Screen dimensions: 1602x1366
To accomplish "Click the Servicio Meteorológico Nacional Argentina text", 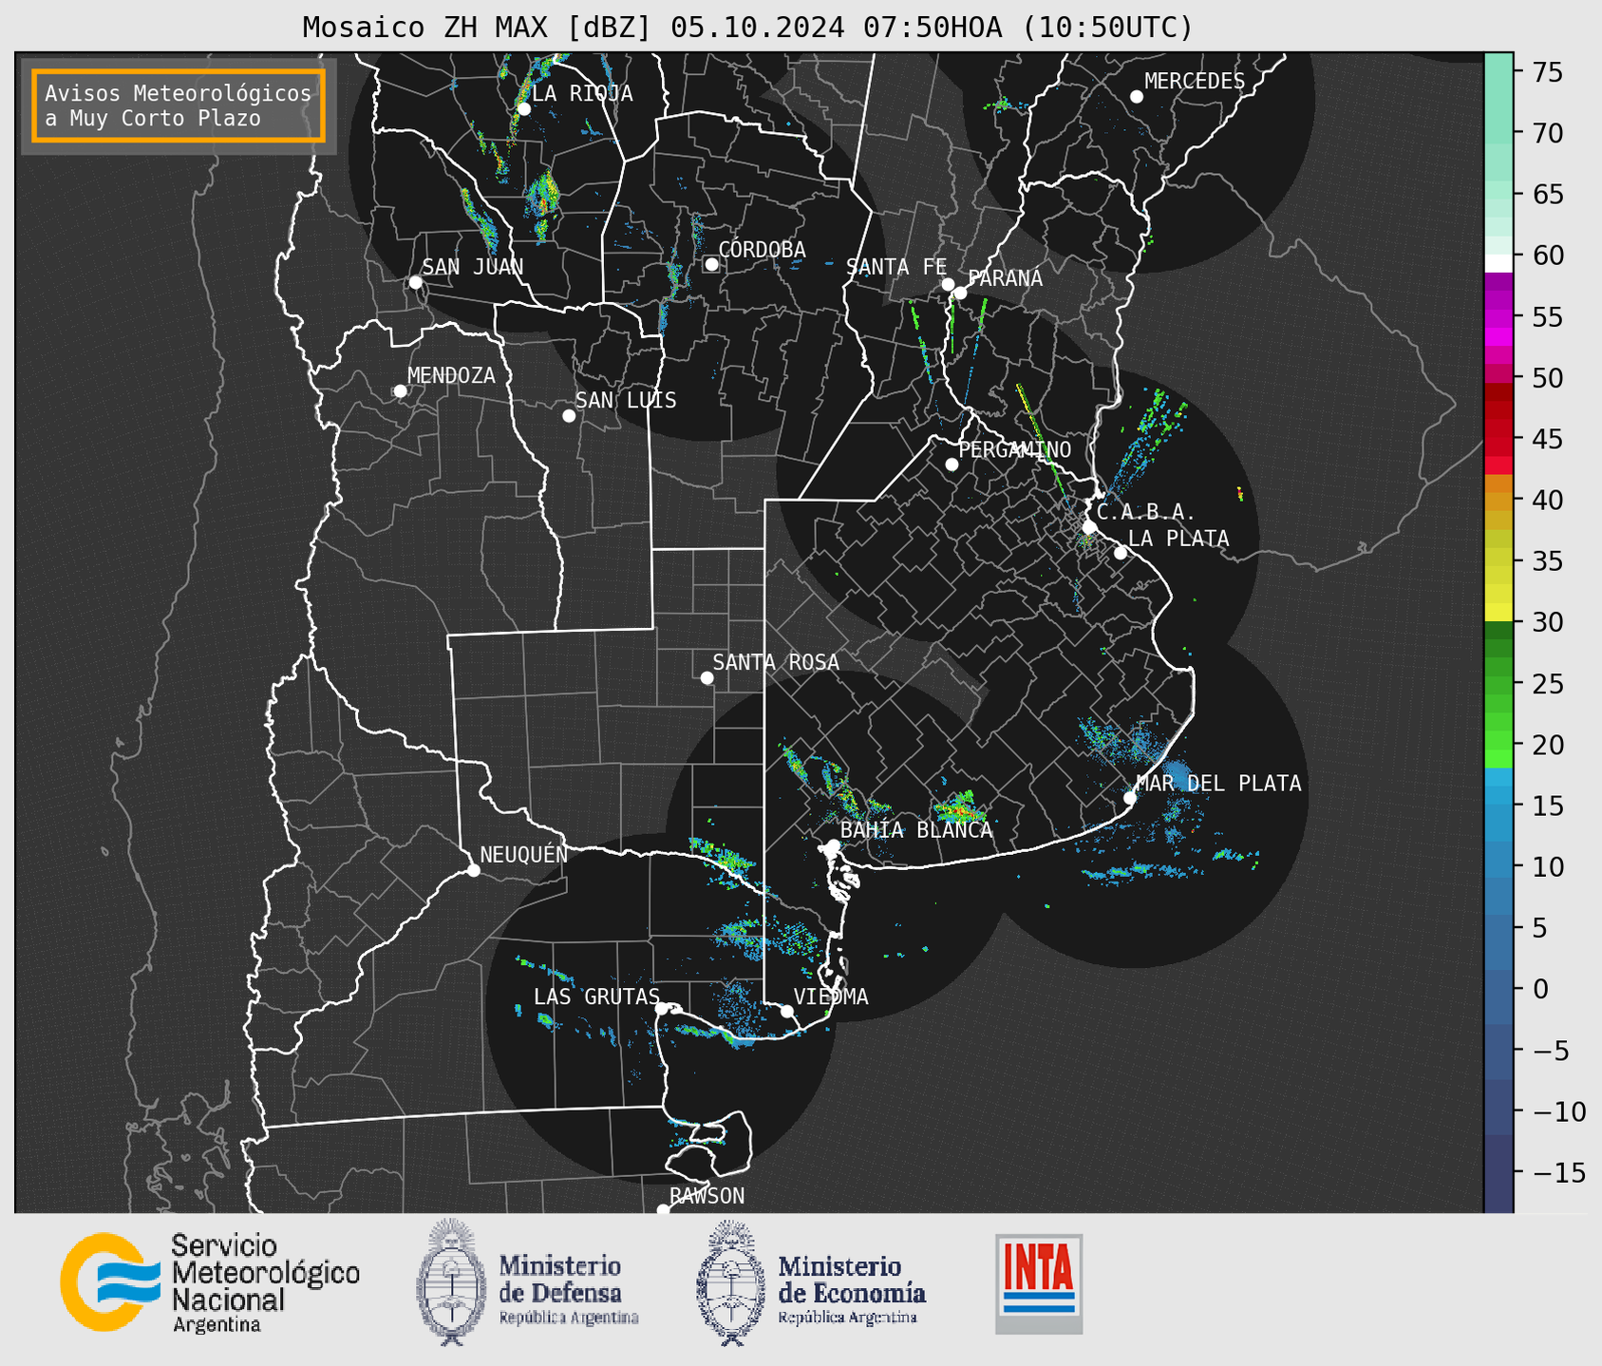I will point(265,1283).
